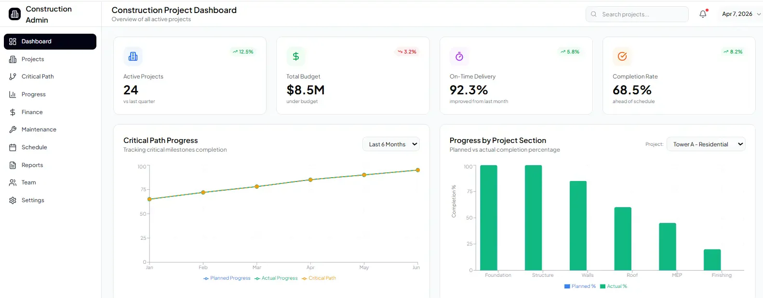Viewport: 763px width, 298px height.
Task: Click the Mar data point on line chart
Action: 257,187
